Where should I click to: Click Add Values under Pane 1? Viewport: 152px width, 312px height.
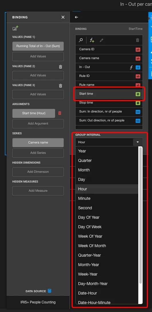(x=38, y=56)
